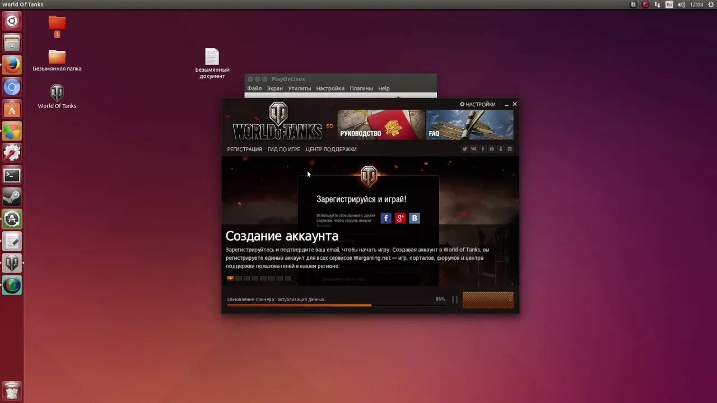Click the 'Создание аккаунта' headline

[282, 236]
